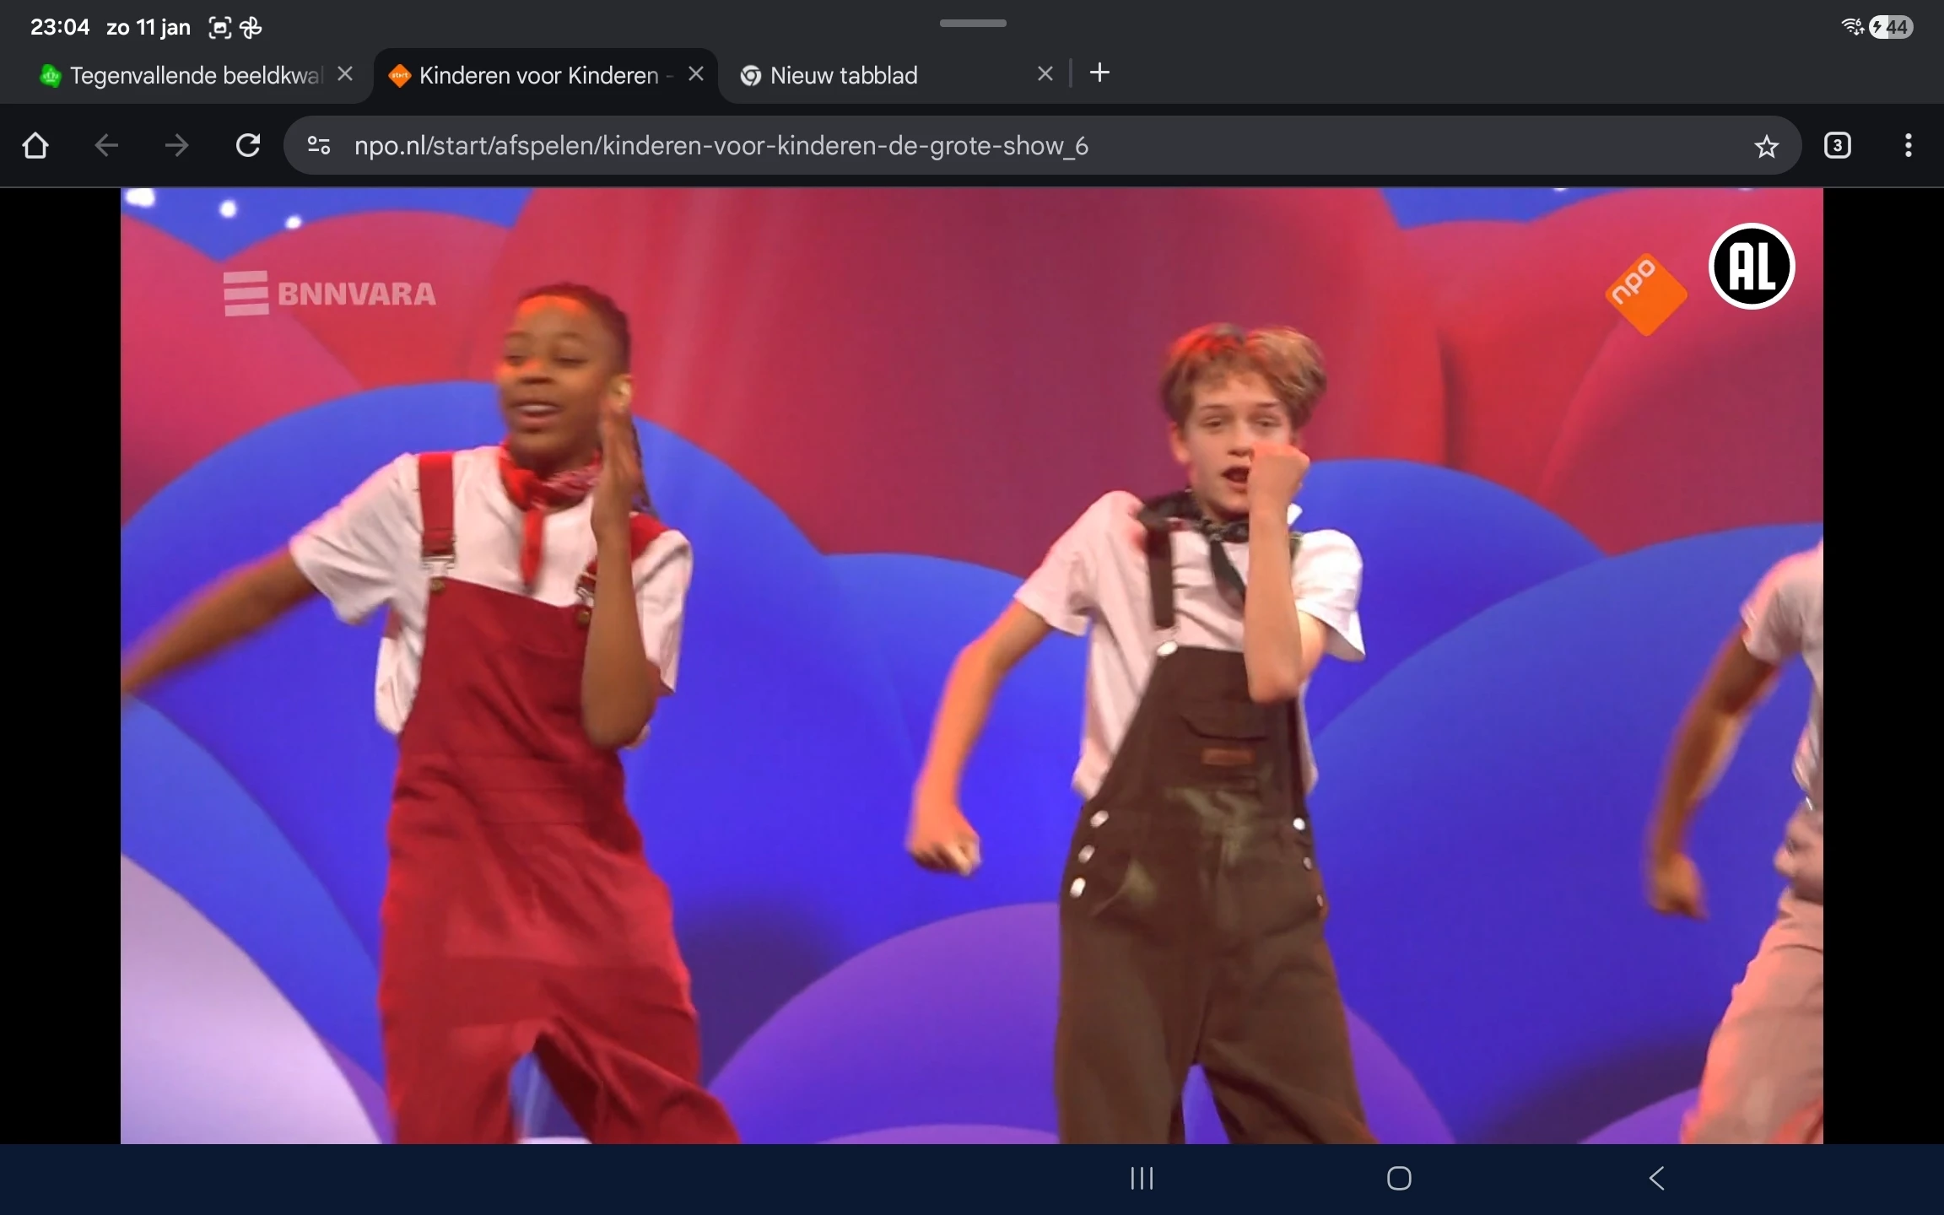The width and height of the screenshot is (1944, 1215).
Task: Click the forward navigation arrow
Action: click(176, 146)
